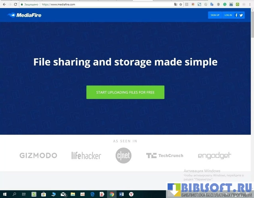Open the Chrome three-dot menu
The height and width of the screenshot is (198, 254).
[251, 5]
